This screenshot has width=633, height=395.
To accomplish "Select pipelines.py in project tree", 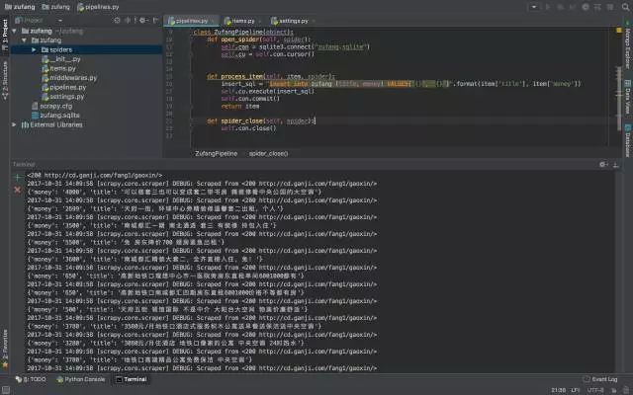I will point(64,87).
